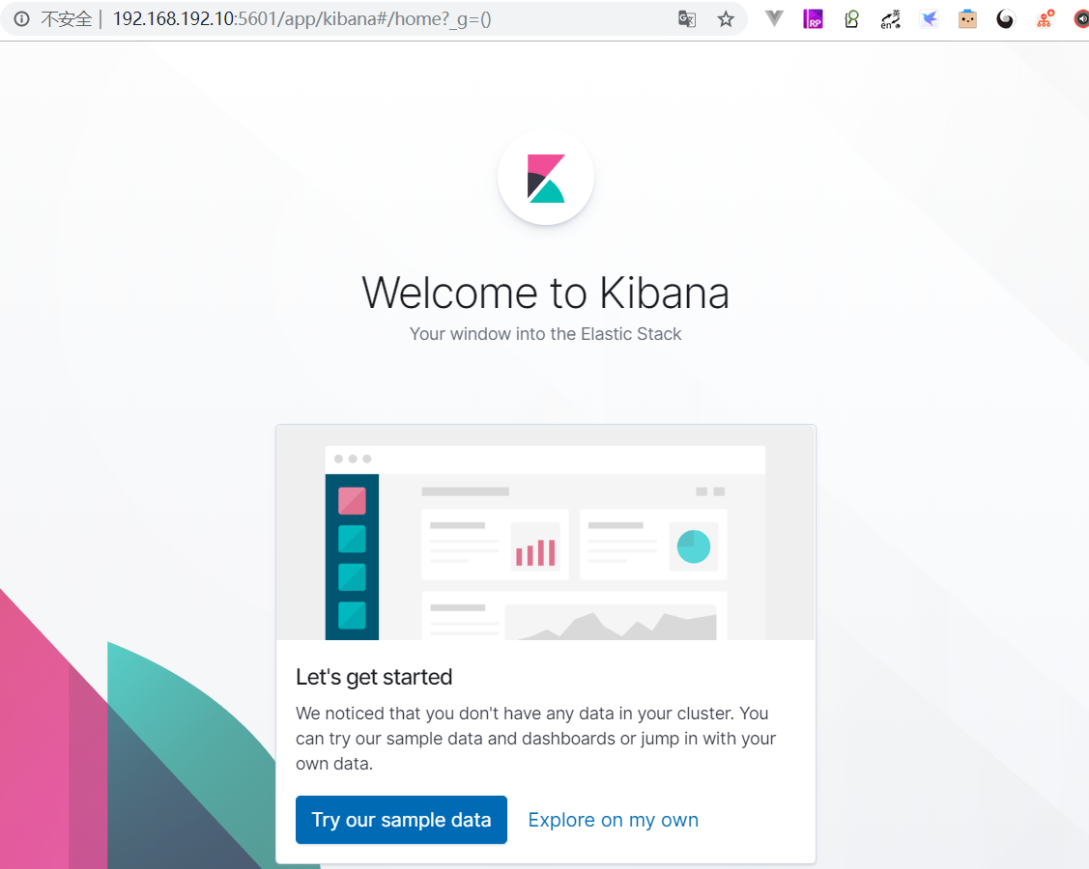Open the magnifier-on-braces extension icon
Screen dimensions: 1089x869
click(851, 18)
